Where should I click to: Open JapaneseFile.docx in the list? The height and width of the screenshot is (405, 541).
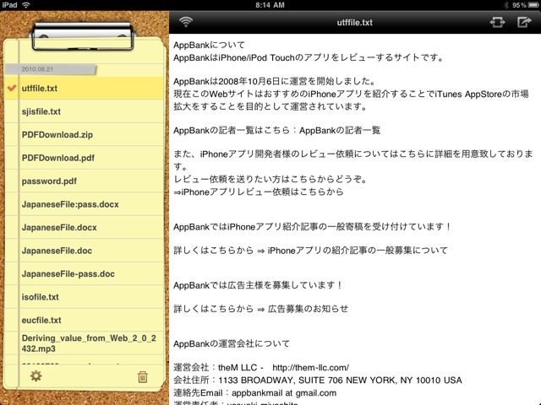coord(84,227)
